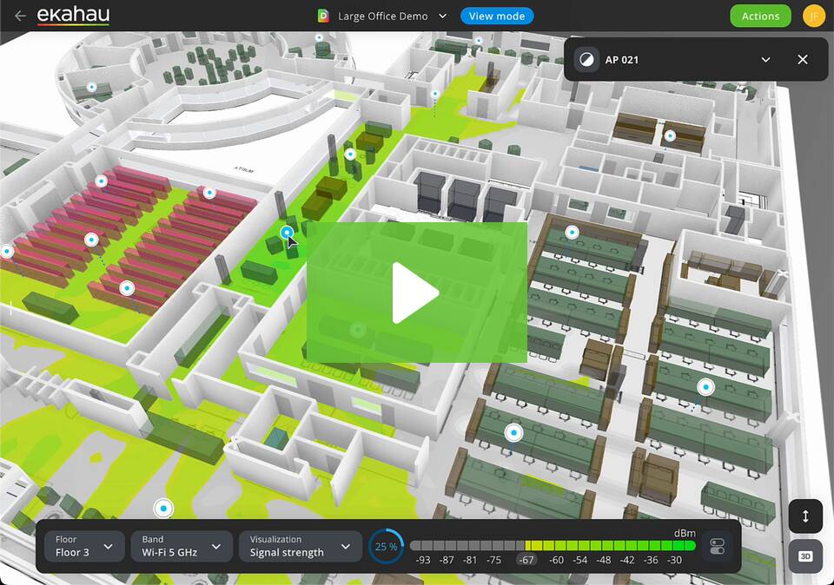Click the -48 legend value
The image size is (834, 585).
pos(603,560)
